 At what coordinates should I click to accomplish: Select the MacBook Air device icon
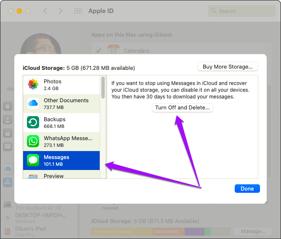click(8, 204)
